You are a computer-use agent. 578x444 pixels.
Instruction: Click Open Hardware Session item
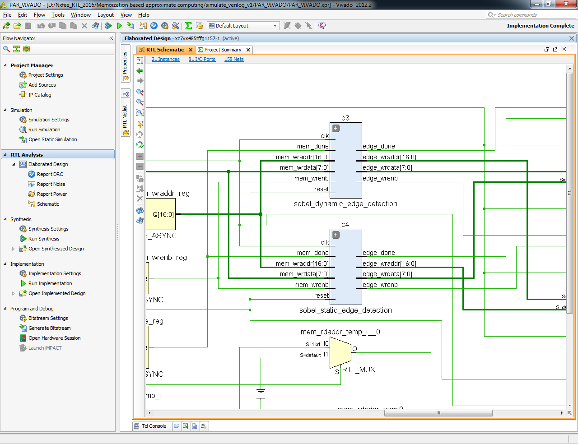tap(55, 338)
